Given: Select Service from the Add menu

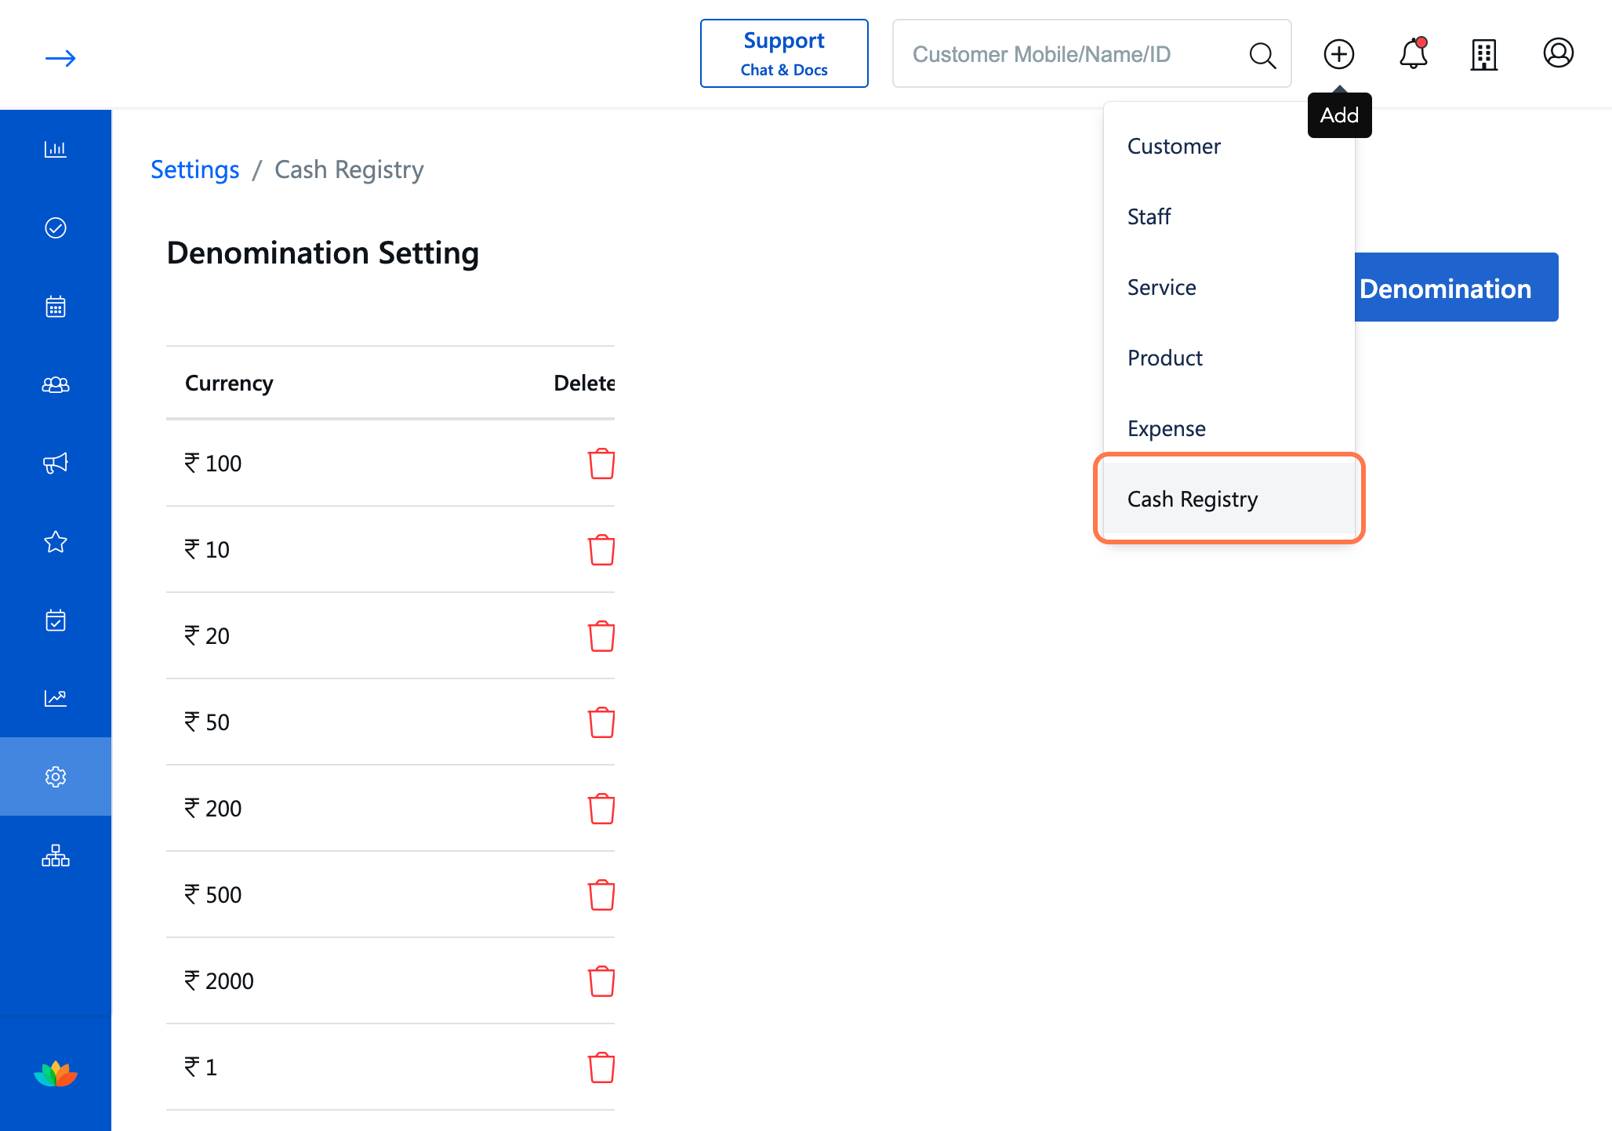Looking at the screenshot, I should pos(1229,288).
